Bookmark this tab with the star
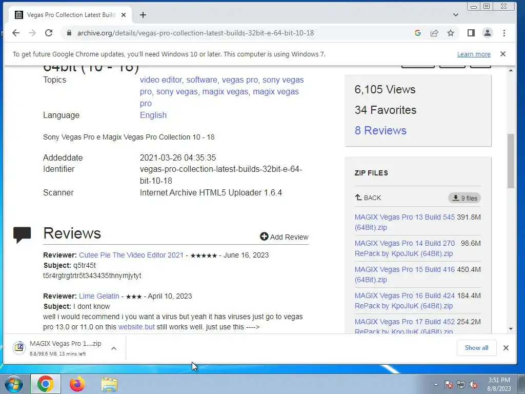525x394 pixels. (x=451, y=33)
